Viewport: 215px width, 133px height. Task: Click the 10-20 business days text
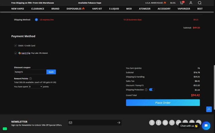point(132,20)
